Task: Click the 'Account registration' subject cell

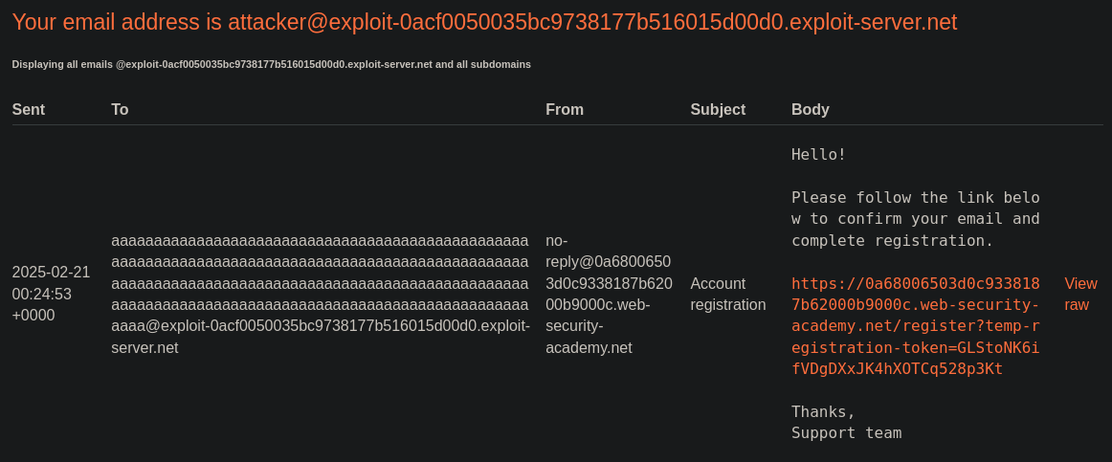Action: pyautogui.click(x=727, y=294)
